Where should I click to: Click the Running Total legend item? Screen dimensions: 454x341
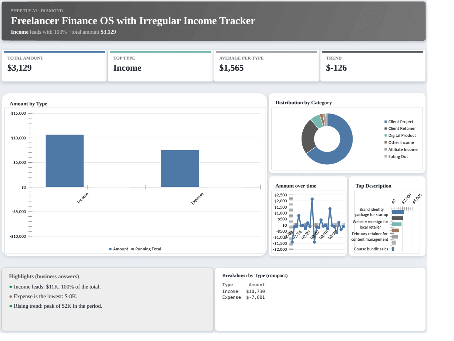[x=146, y=249]
